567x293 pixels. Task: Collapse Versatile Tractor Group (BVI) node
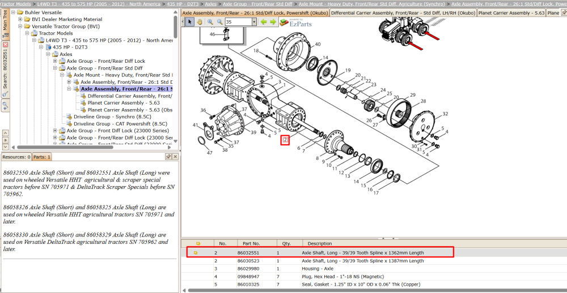tap(20, 27)
